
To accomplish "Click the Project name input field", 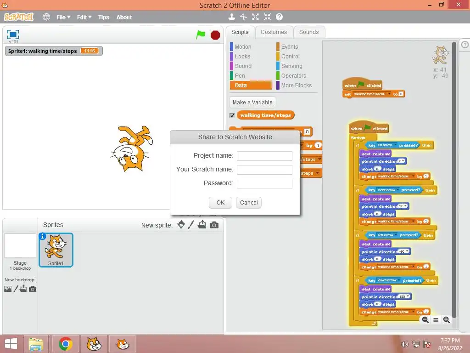I will tap(264, 156).
